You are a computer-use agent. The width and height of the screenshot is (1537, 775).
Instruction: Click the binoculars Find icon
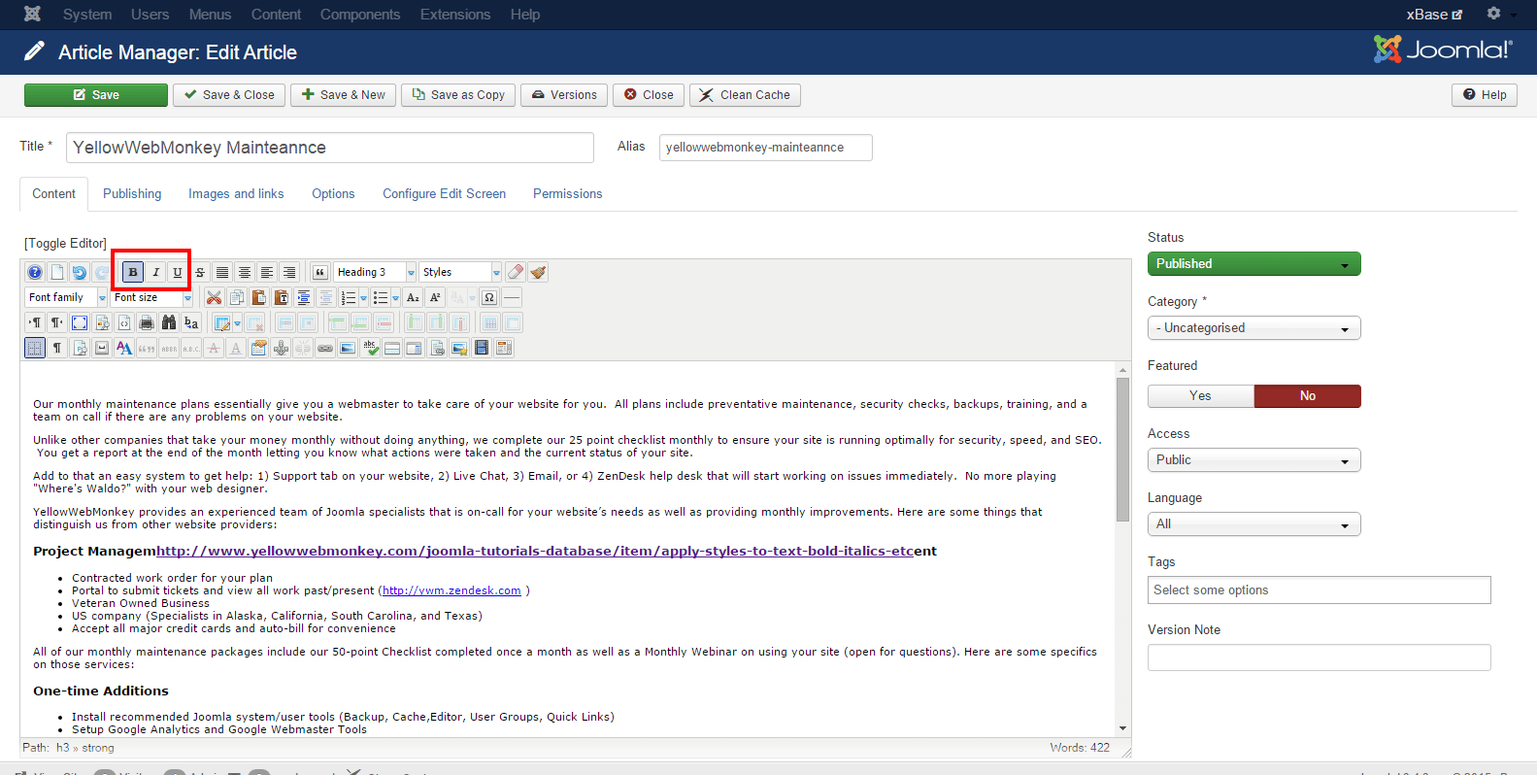click(x=169, y=322)
